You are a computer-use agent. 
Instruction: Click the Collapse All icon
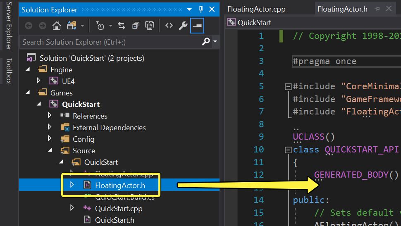coord(136,26)
